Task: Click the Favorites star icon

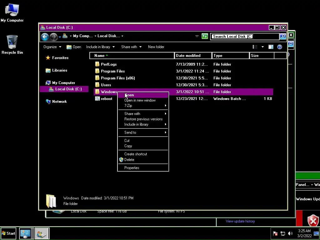Action: tap(48, 58)
